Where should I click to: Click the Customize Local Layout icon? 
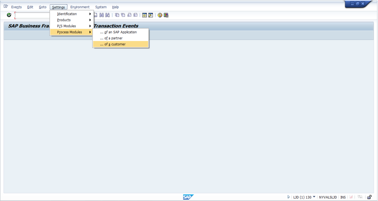[x=166, y=15]
